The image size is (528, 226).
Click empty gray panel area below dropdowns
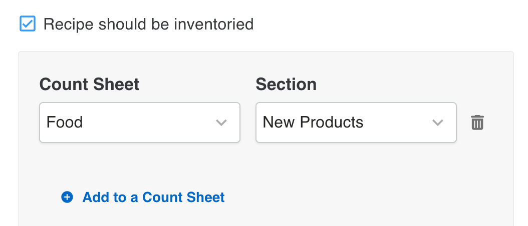(x=301, y=170)
